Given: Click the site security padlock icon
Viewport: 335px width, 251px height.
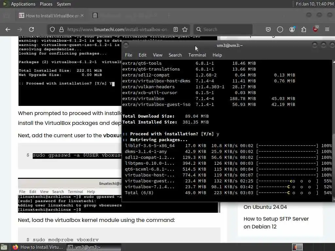Looking at the screenshot, I should [x=62, y=29].
